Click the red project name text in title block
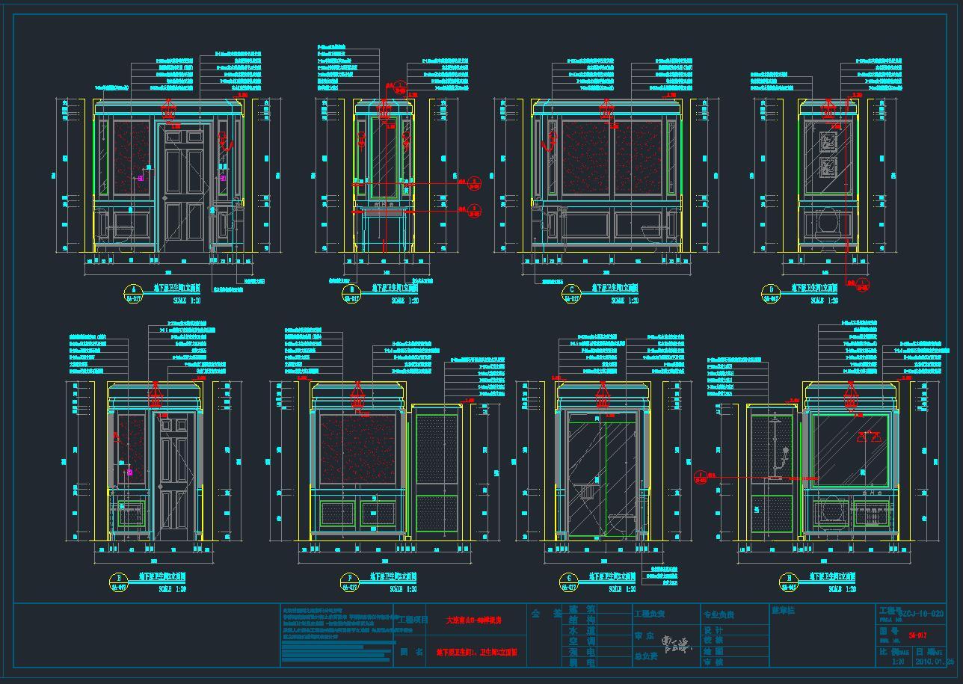This screenshot has width=963, height=684. 473,620
